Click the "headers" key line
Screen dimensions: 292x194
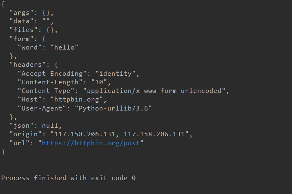click(34, 65)
